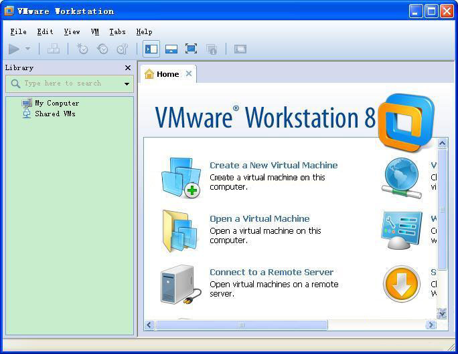The width and height of the screenshot is (458, 354).
Task: Open the Tabs menu
Action: (x=117, y=31)
